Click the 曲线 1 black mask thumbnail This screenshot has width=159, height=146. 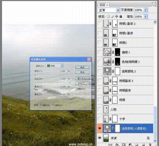[x=117, y=52]
